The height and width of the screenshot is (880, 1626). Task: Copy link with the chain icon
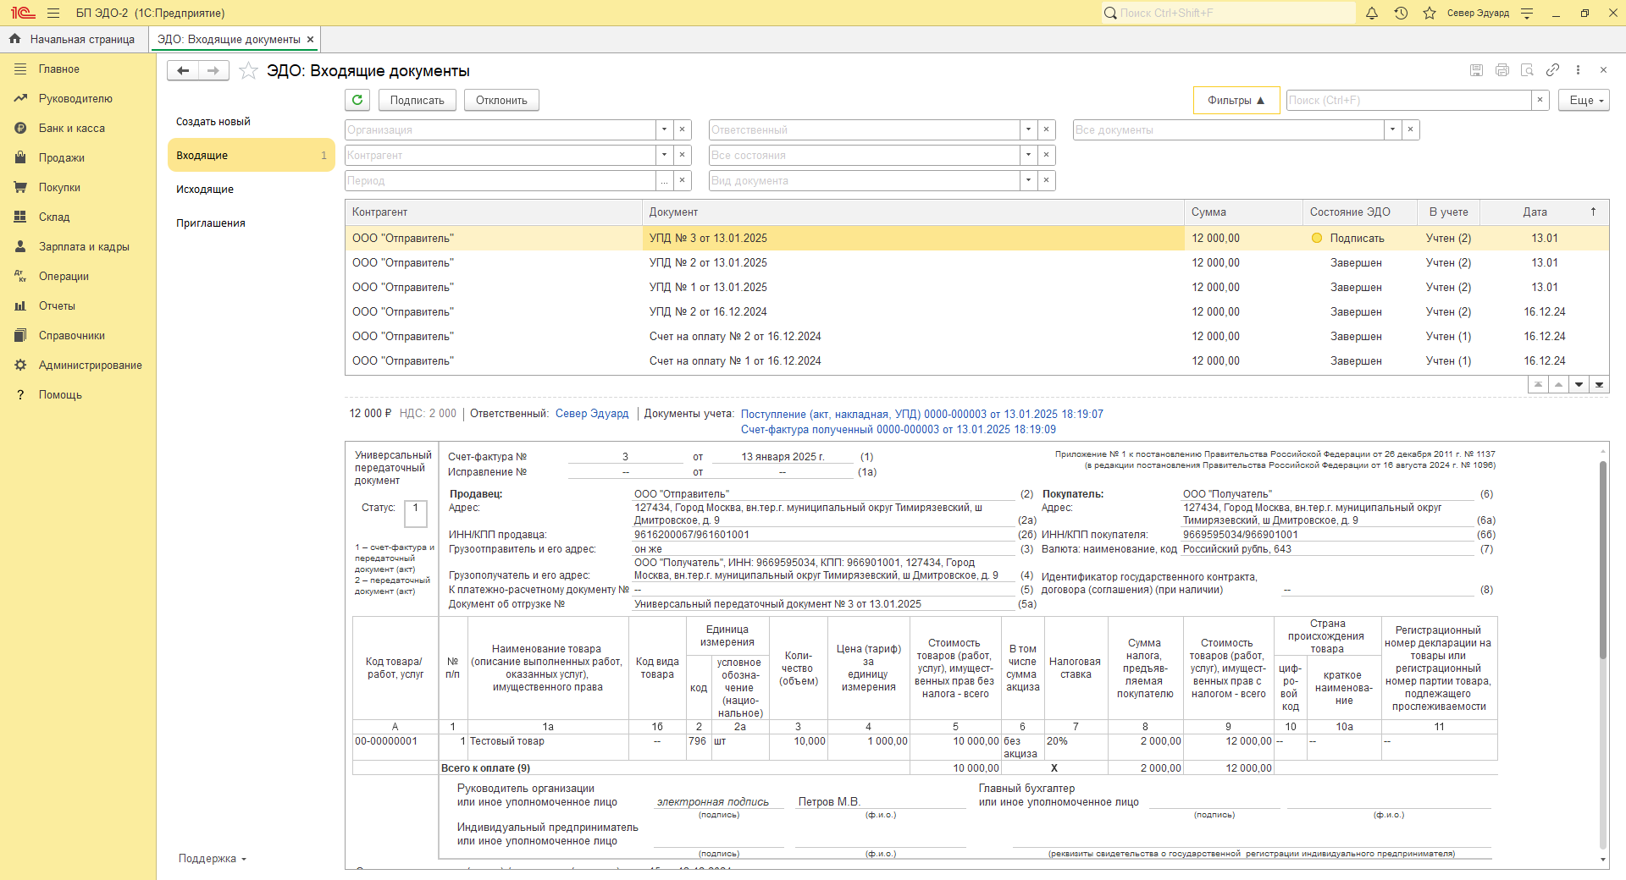click(1552, 70)
